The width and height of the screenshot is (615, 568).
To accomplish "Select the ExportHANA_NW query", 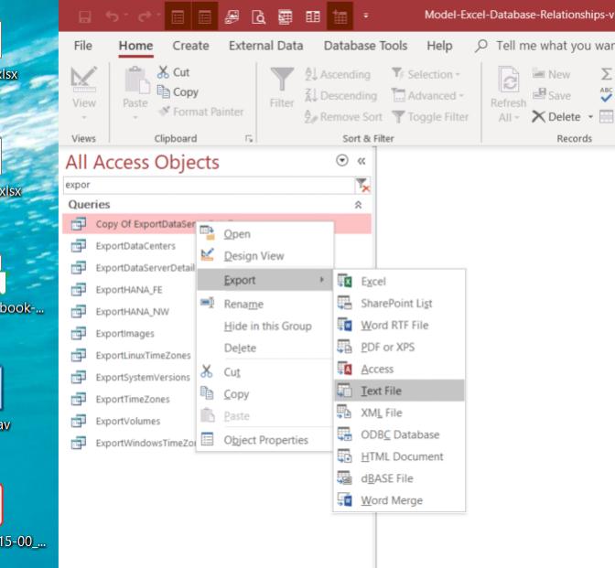I will click(132, 312).
